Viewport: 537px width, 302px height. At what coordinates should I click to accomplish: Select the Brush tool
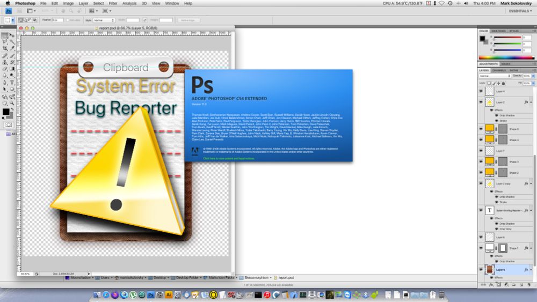click(12, 56)
